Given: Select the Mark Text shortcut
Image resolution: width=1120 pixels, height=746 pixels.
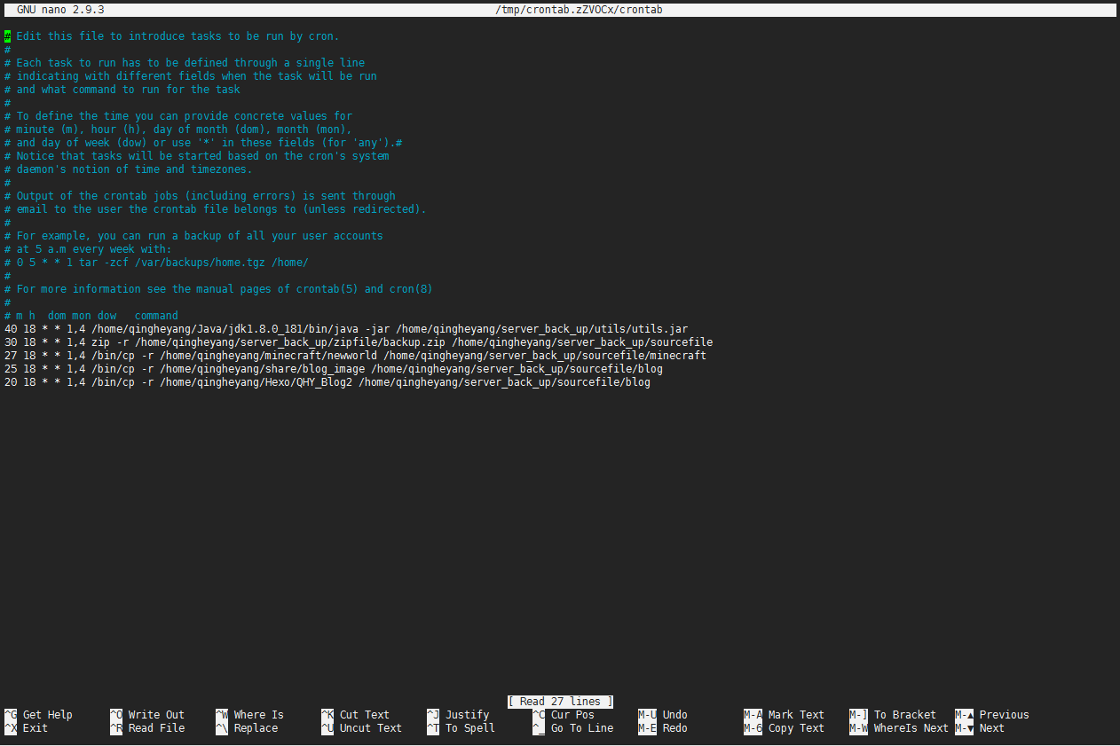Looking at the screenshot, I should pyautogui.click(x=796, y=715).
